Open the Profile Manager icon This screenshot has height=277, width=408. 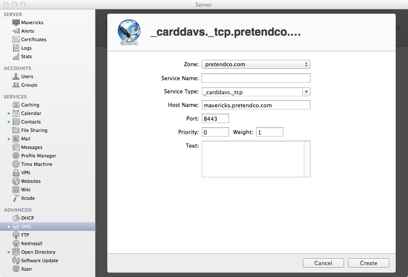pos(16,156)
